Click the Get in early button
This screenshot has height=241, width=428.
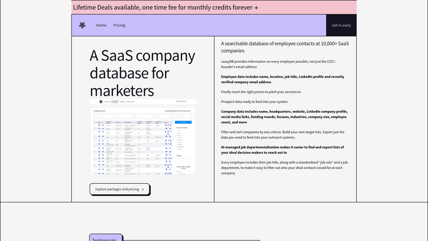click(x=341, y=25)
